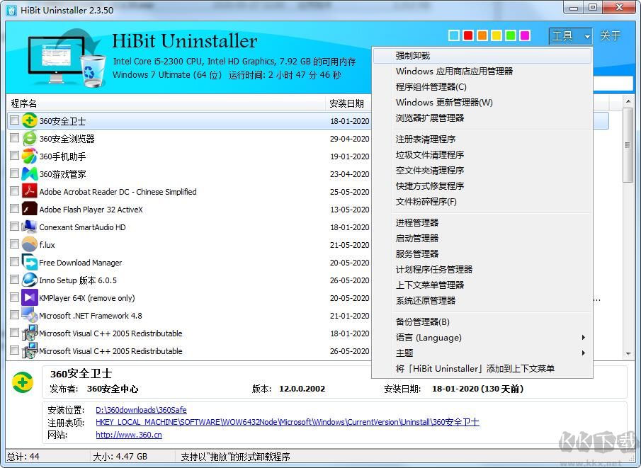Click the HiBit monitor and recycle bin logo

click(x=67, y=58)
